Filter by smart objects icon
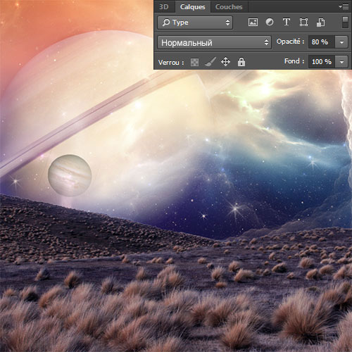Image resolution: width=352 pixels, height=352 pixels. click(320, 23)
